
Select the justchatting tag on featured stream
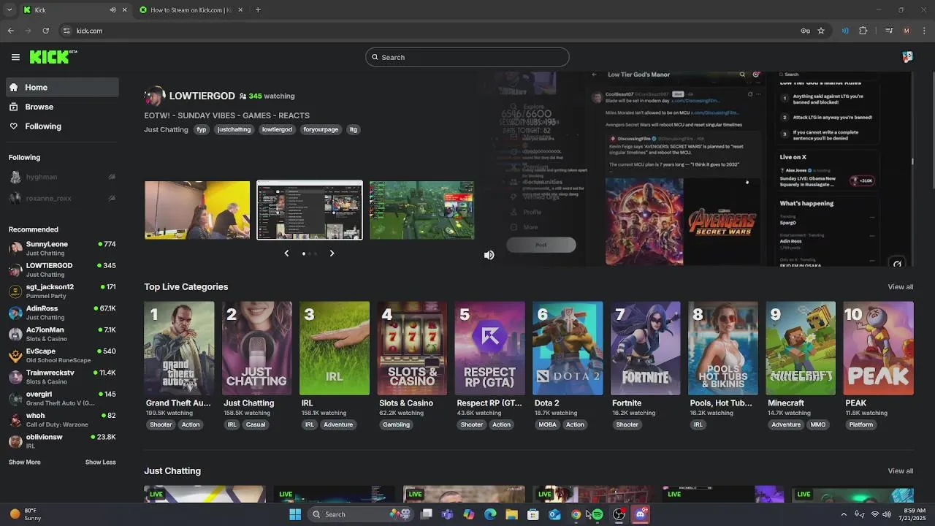tap(234, 129)
